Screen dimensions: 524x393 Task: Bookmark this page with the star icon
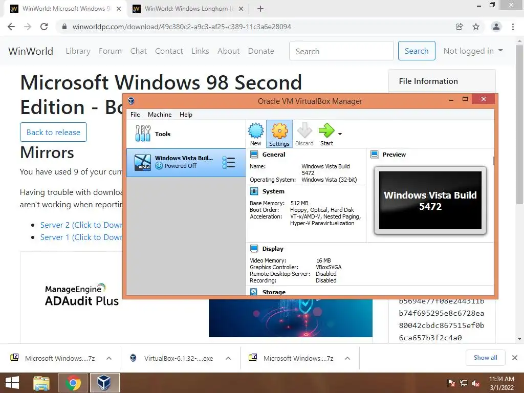pos(476,27)
